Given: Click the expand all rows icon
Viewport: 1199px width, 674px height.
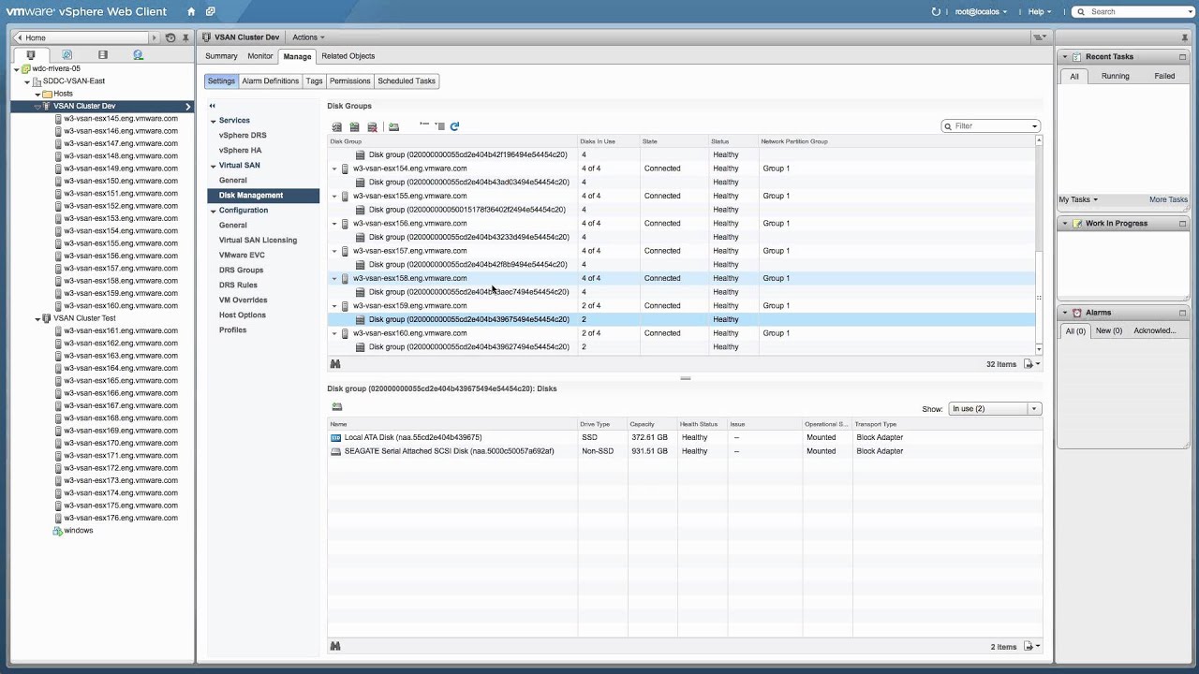Looking at the screenshot, I should [424, 125].
